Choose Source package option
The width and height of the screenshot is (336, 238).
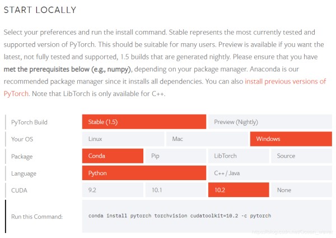(x=301, y=155)
